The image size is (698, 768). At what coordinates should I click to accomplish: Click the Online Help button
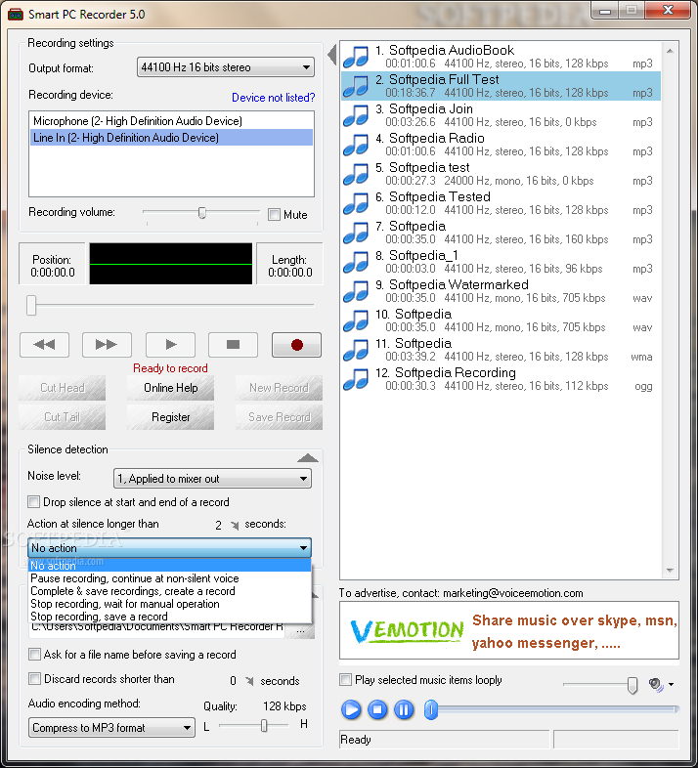[x=170, y=388]
